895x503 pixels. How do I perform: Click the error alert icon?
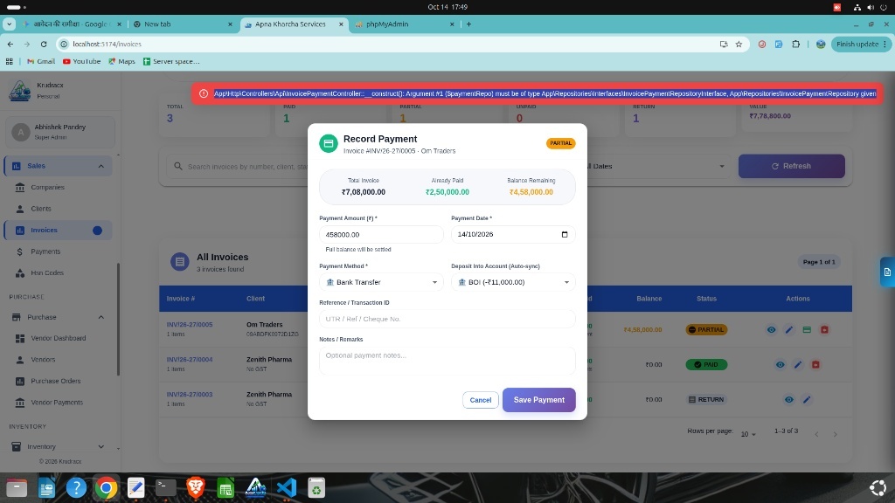pyautogui.click(x=204, y=93)
